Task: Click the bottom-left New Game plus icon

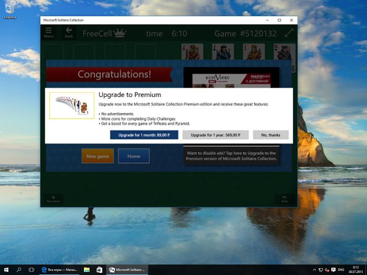Action: (53, 199)
